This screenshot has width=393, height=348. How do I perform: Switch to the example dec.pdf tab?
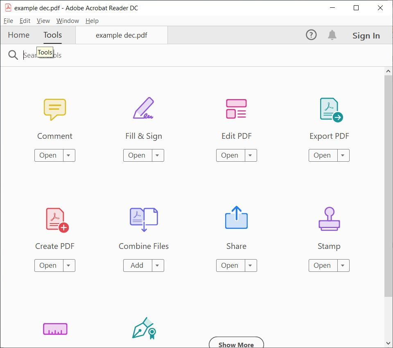click(x=122, y=35)
